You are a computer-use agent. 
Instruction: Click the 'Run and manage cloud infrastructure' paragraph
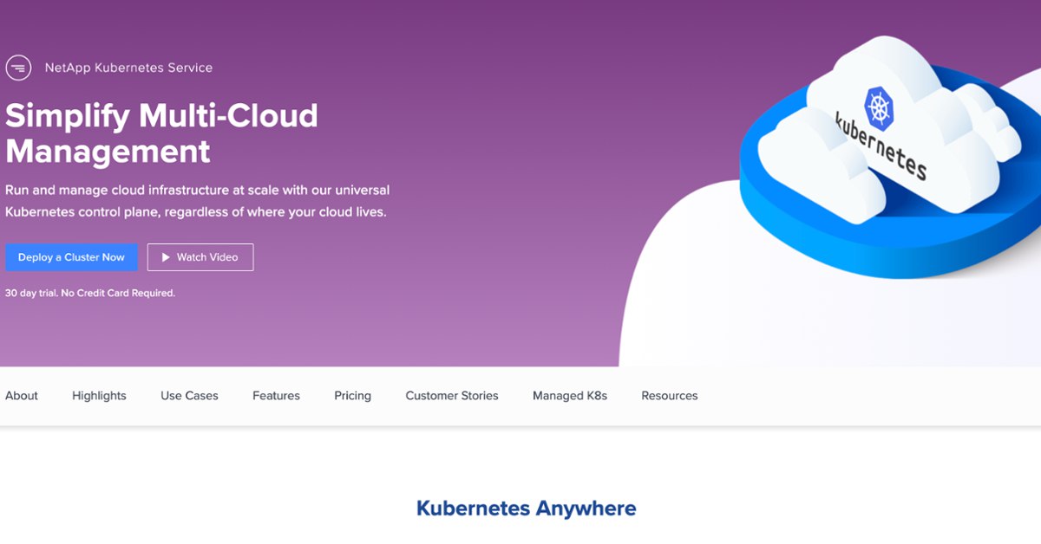pos(198,200)
